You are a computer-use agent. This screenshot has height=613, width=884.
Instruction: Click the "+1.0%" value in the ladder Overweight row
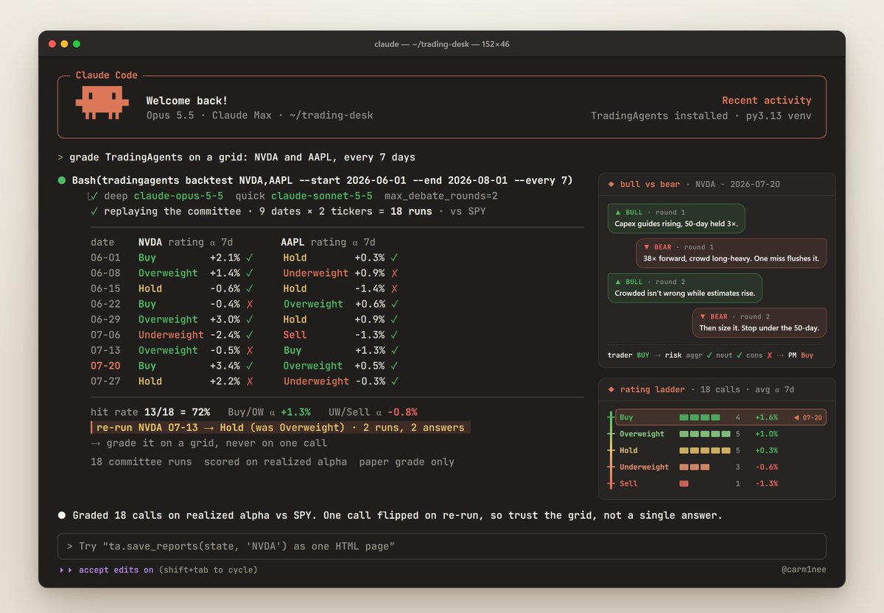tap(766, 434)
